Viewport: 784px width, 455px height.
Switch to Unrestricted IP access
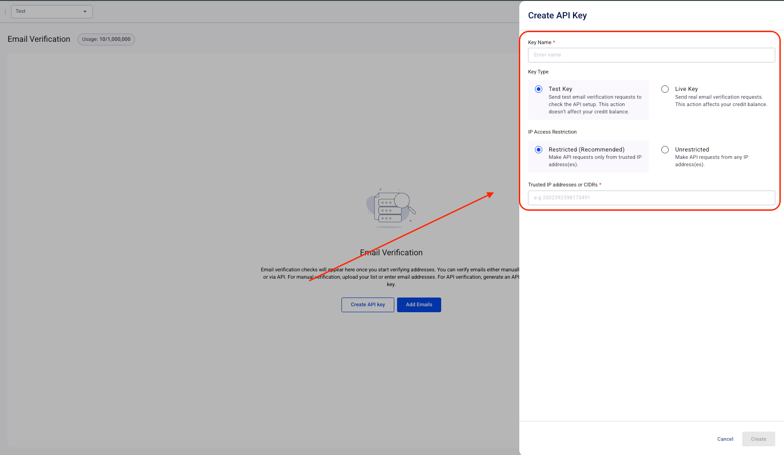[665, 150]
